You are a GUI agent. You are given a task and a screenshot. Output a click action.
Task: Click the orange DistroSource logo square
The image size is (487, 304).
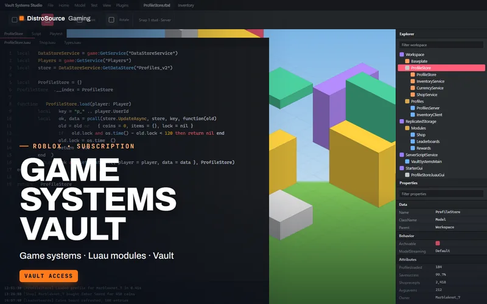tap(21, 18)
